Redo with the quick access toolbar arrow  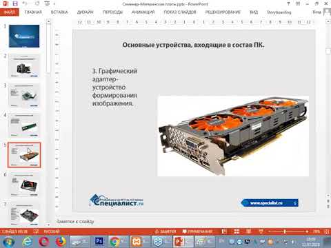[x=37, y=3]
